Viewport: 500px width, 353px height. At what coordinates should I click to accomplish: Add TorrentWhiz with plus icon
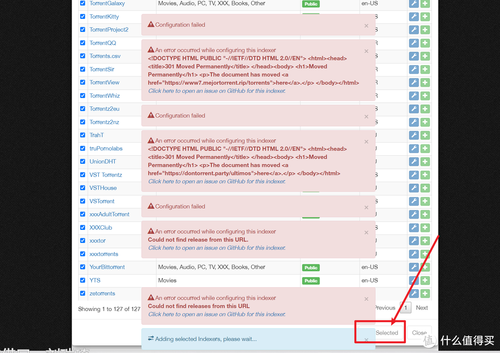pyautogui.click(x=425, y=96)
